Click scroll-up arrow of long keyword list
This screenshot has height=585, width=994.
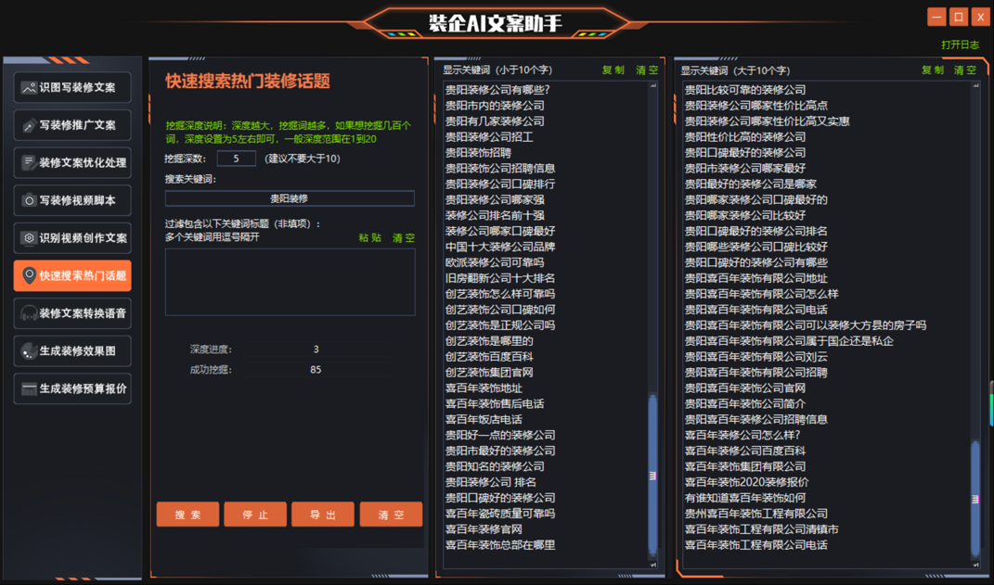pyautogui.click(x=975, y=85)
